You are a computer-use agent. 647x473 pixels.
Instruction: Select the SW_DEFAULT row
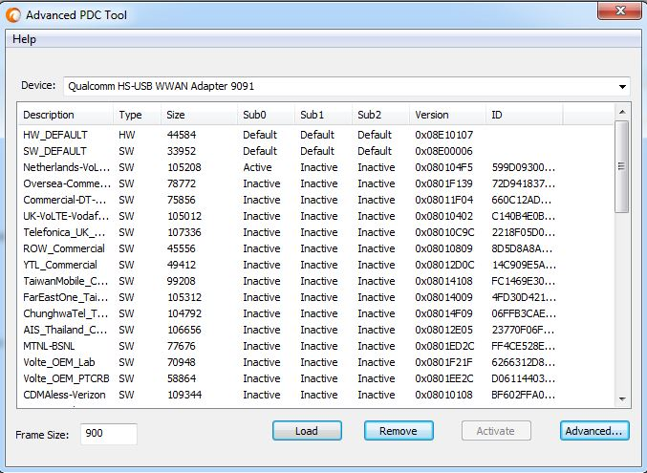point(316,151)
